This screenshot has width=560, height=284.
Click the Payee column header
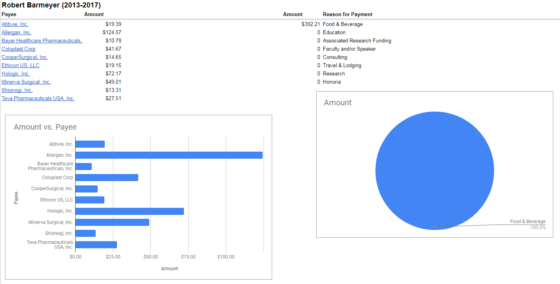[9, 15]
